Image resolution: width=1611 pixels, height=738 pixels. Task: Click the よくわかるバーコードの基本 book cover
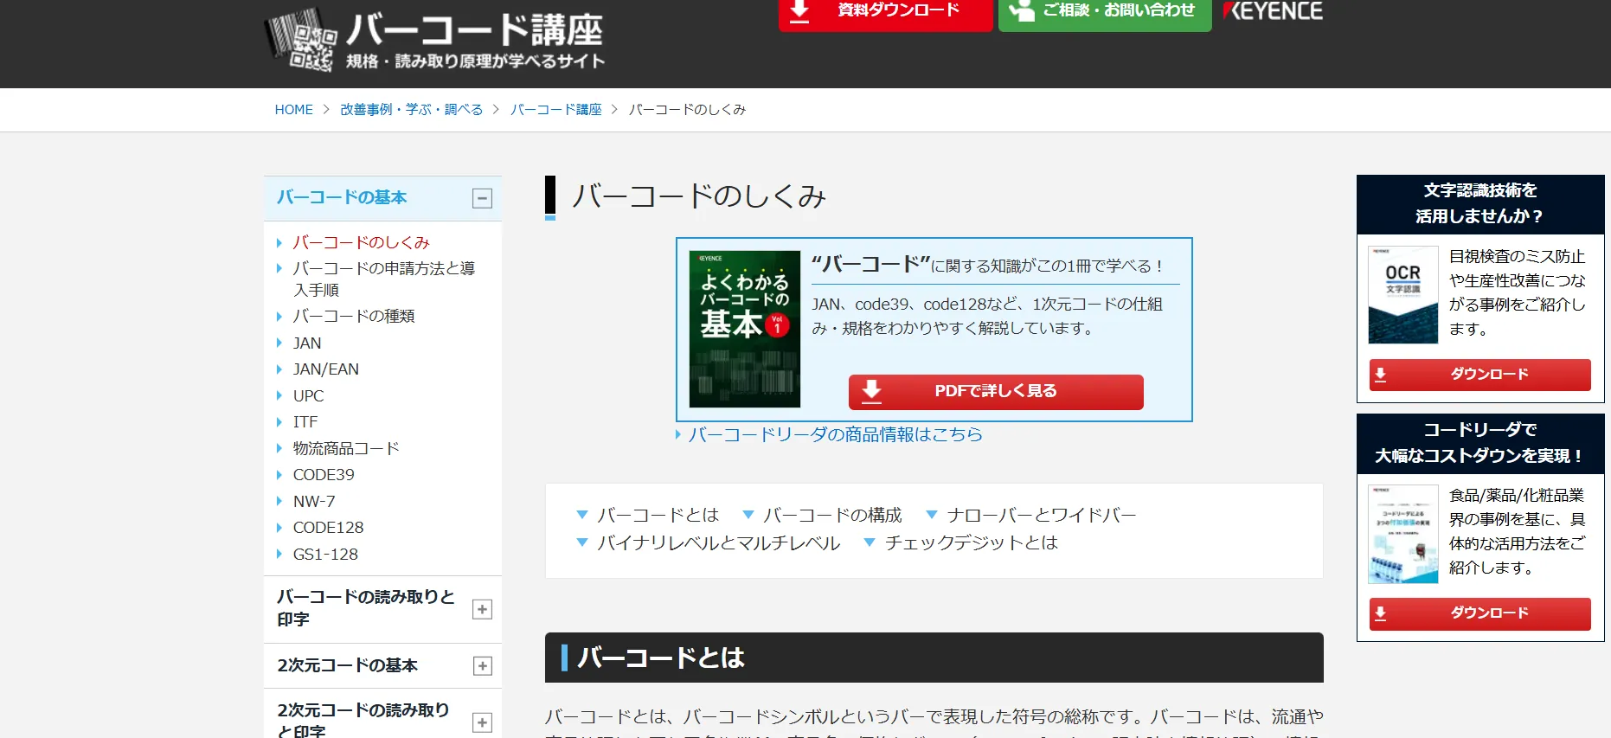click(x=744, y=329)
